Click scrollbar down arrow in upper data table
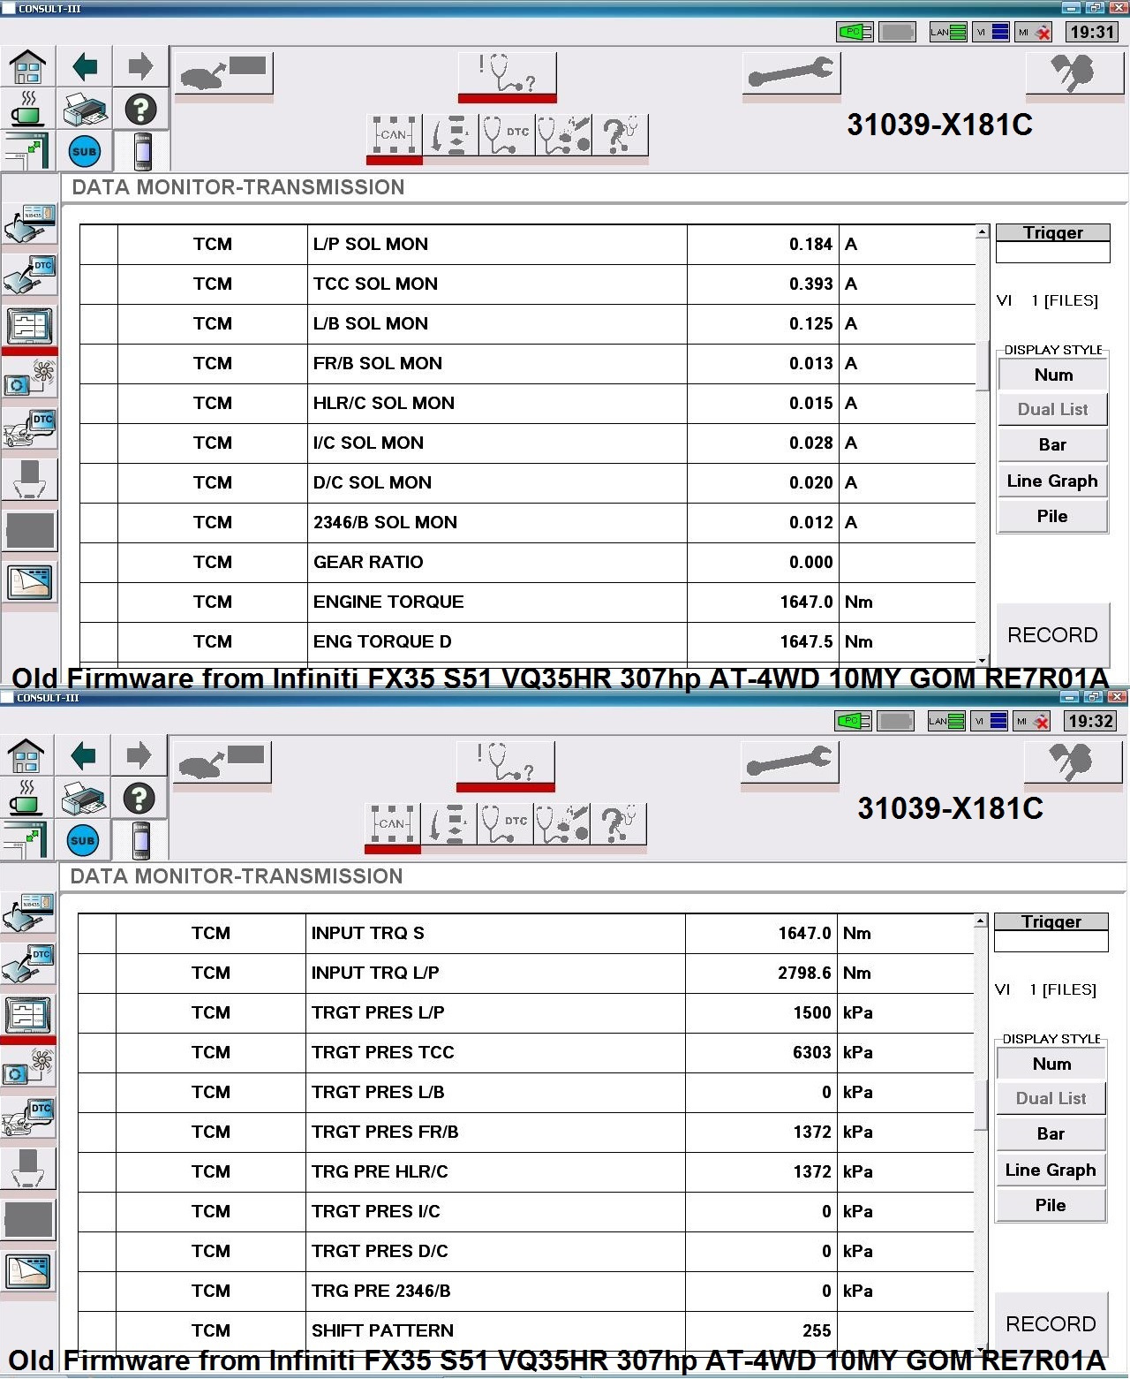The width and height of the screenshot is (1130, 1379). tap(982, 659)
